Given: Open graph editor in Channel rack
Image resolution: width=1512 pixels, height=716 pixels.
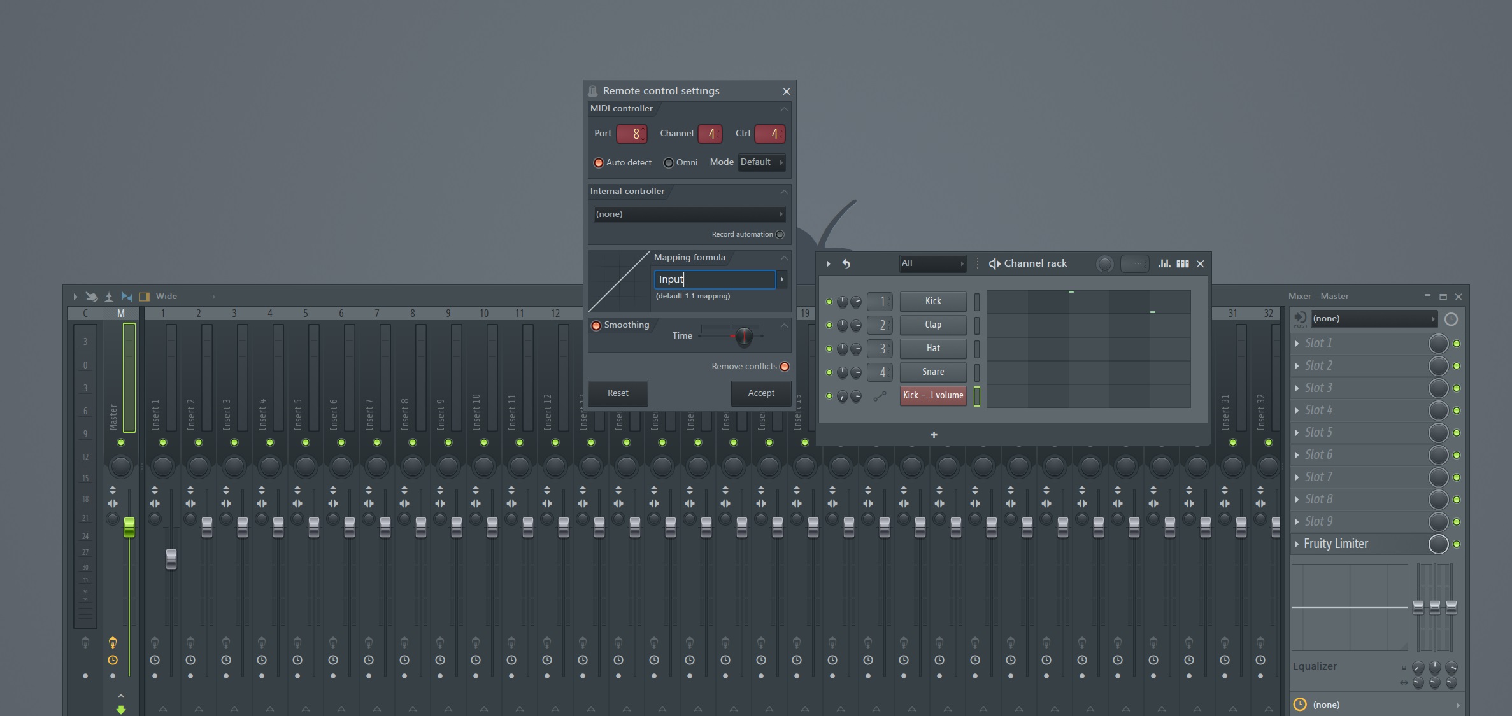Looking at the screenshot, I should tap(1164, 263).
